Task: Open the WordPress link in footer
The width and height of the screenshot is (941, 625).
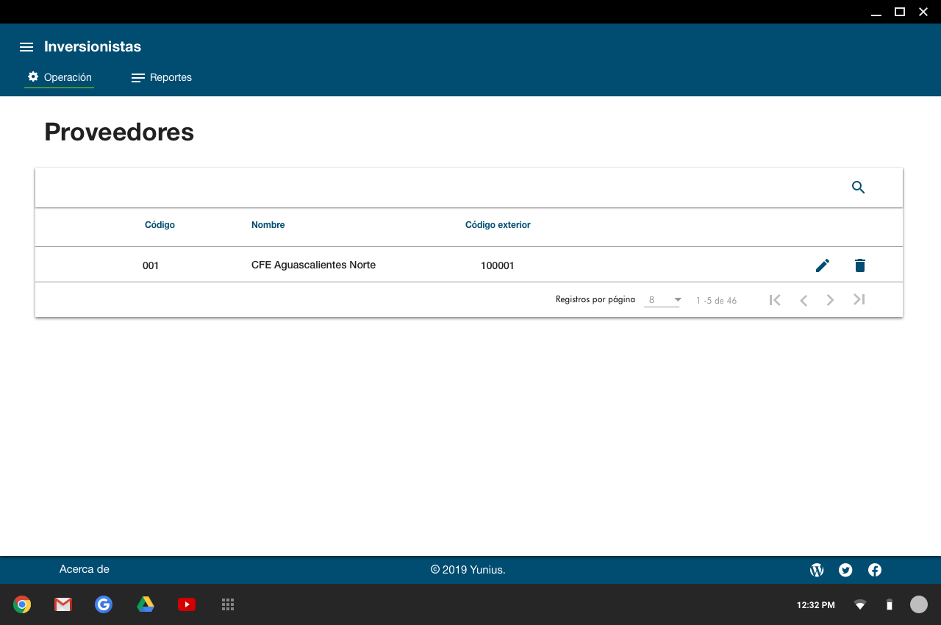Action: pos(817,570)
